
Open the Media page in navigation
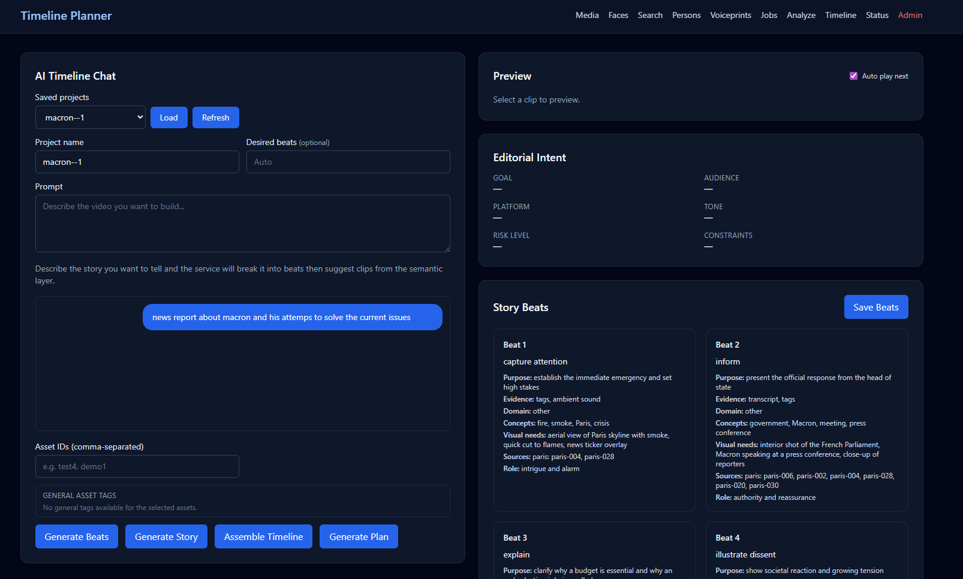587,15
